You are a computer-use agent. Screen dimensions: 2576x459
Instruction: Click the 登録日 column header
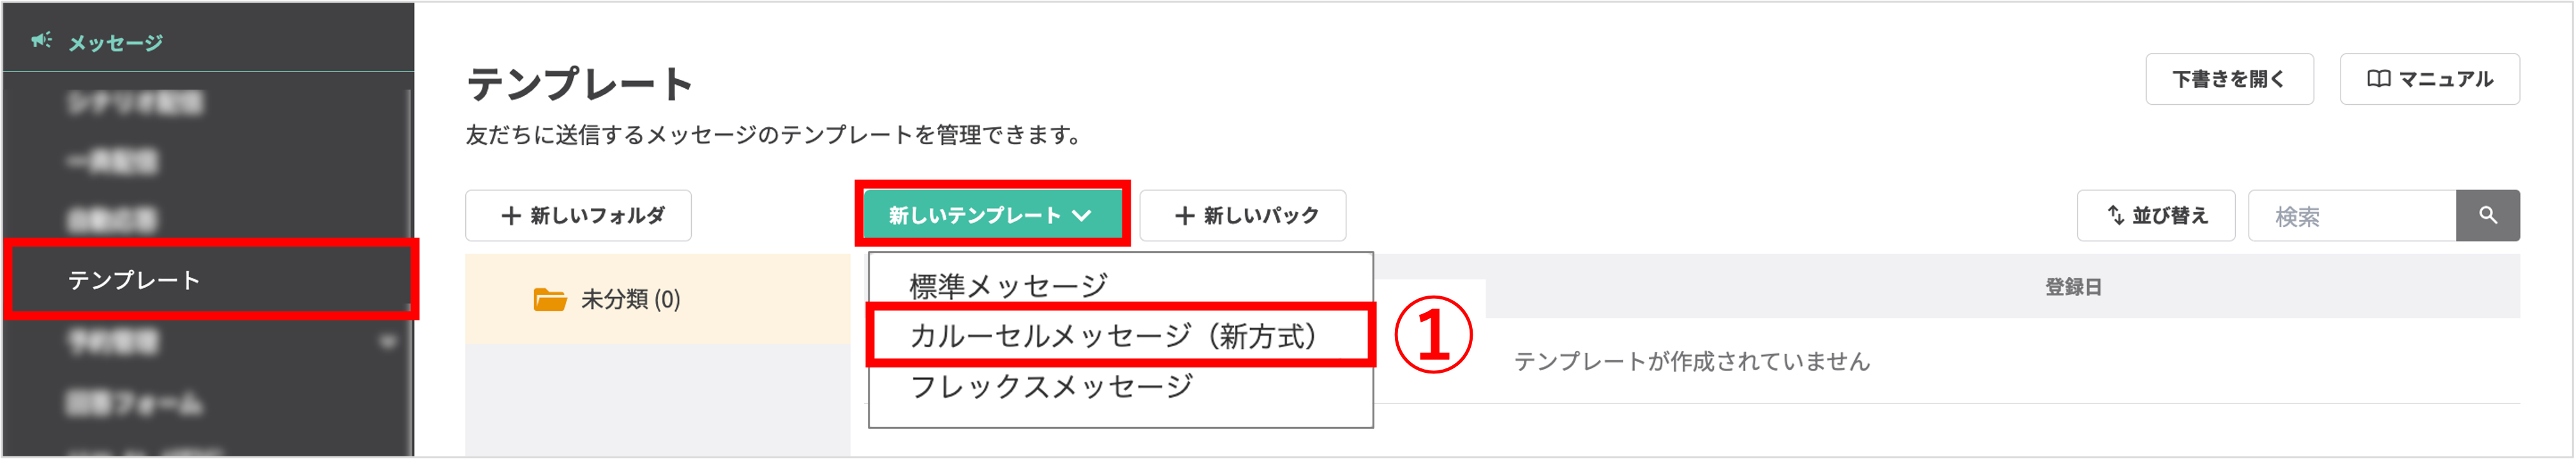point(2072,287)
